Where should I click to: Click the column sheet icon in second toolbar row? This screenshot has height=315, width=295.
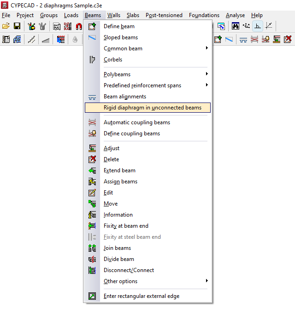tap(6, 39)
